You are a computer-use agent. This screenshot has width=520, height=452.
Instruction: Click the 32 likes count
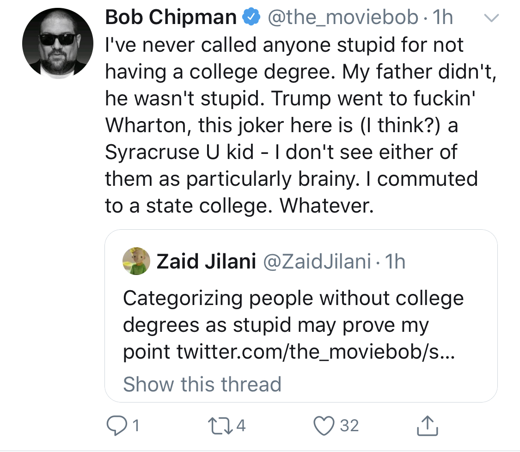[349, 426]
